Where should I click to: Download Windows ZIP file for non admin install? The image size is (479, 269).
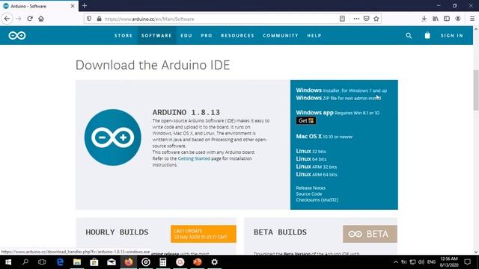pyautogui.click(x=338, y=98)
